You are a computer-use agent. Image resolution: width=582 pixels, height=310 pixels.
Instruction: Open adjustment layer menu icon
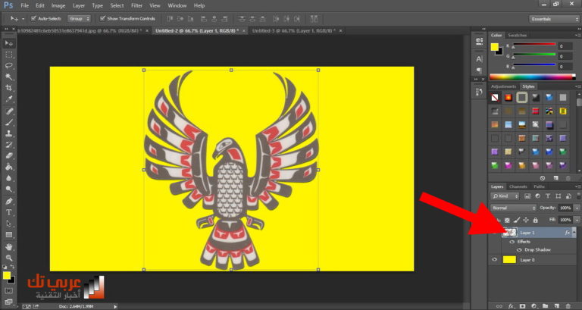(x=533, y=306)
